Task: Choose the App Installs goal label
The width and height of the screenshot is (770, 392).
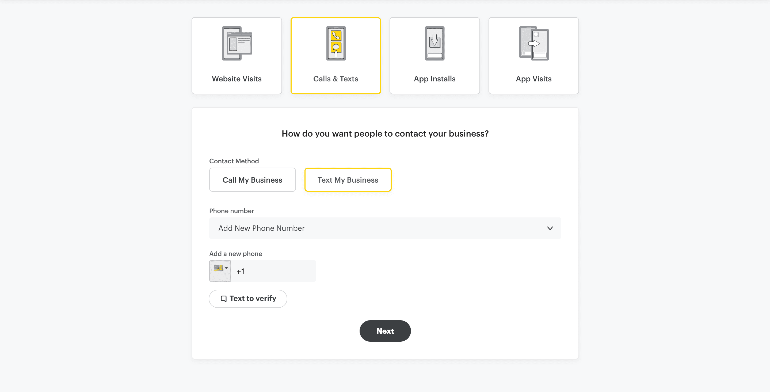Action: tap(434, 79)
